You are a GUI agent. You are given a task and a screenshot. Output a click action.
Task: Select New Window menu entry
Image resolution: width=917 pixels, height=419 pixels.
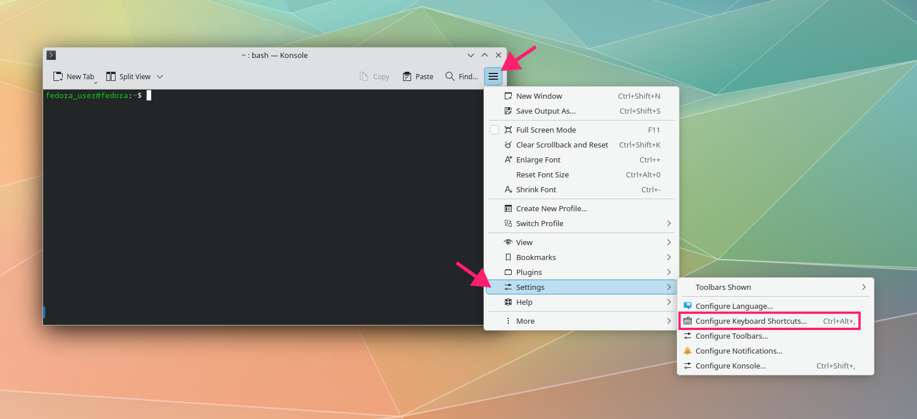581,96
